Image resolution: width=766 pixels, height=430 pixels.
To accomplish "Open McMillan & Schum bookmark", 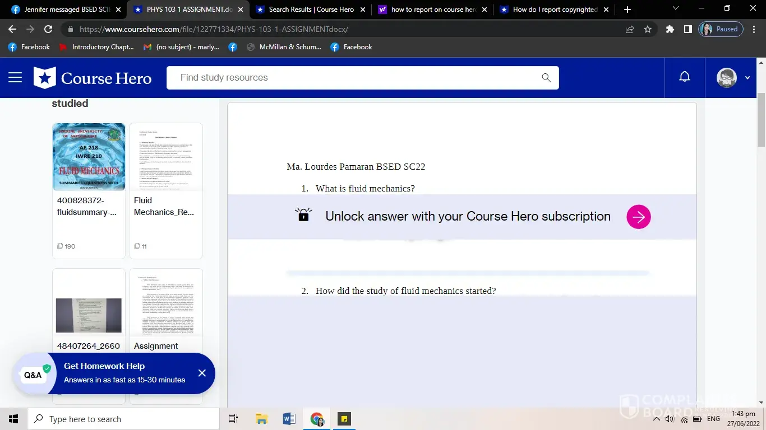I will coord(284,47).
